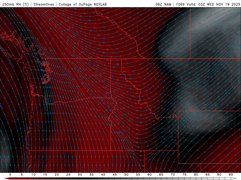Click the colorbar label "70"
The height and width of the screenshot is (180, 241).
tap(173, 175)
